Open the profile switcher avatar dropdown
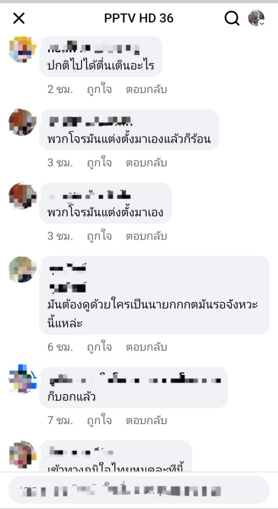 (x=256, y=18)
